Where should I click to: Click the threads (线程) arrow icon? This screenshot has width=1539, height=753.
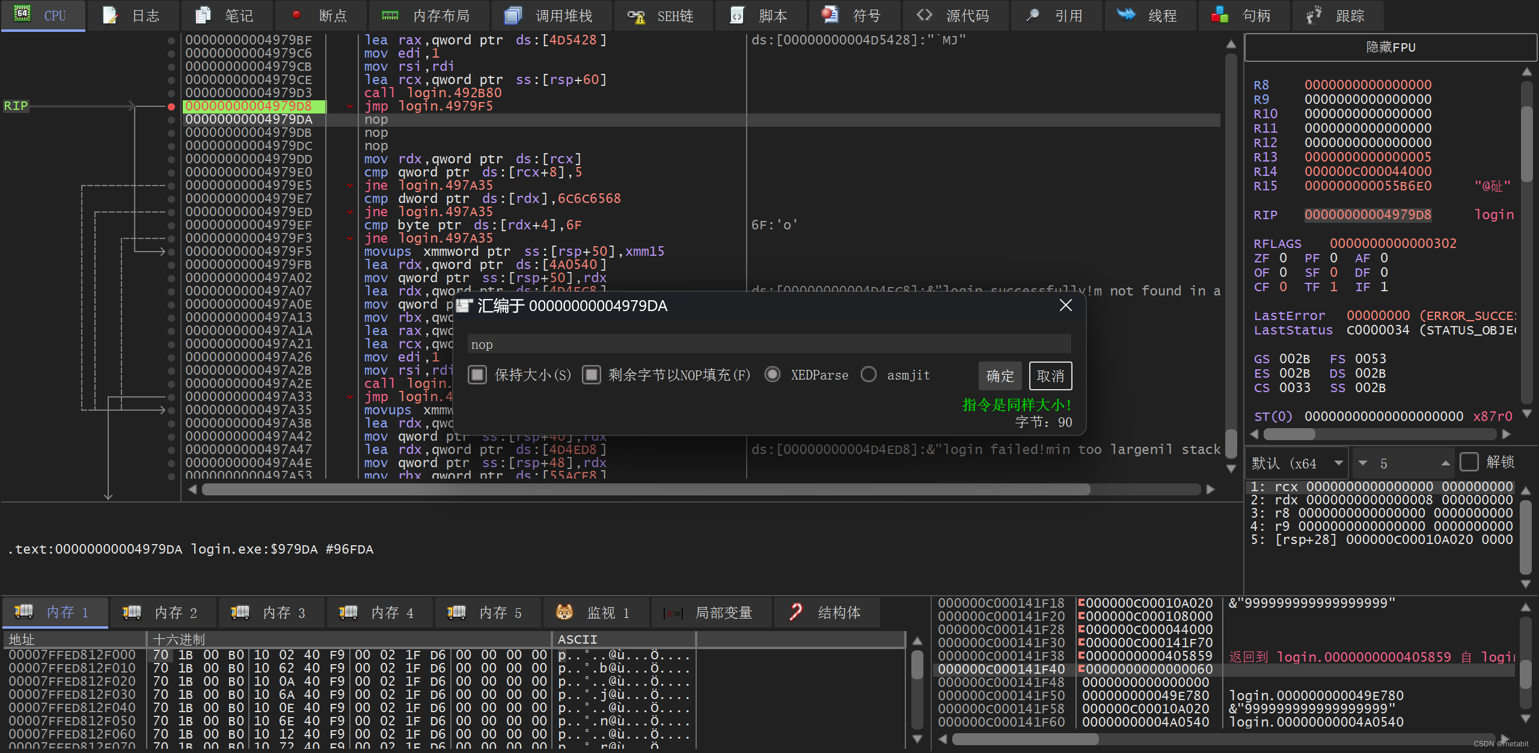(x=1126, y=14)
